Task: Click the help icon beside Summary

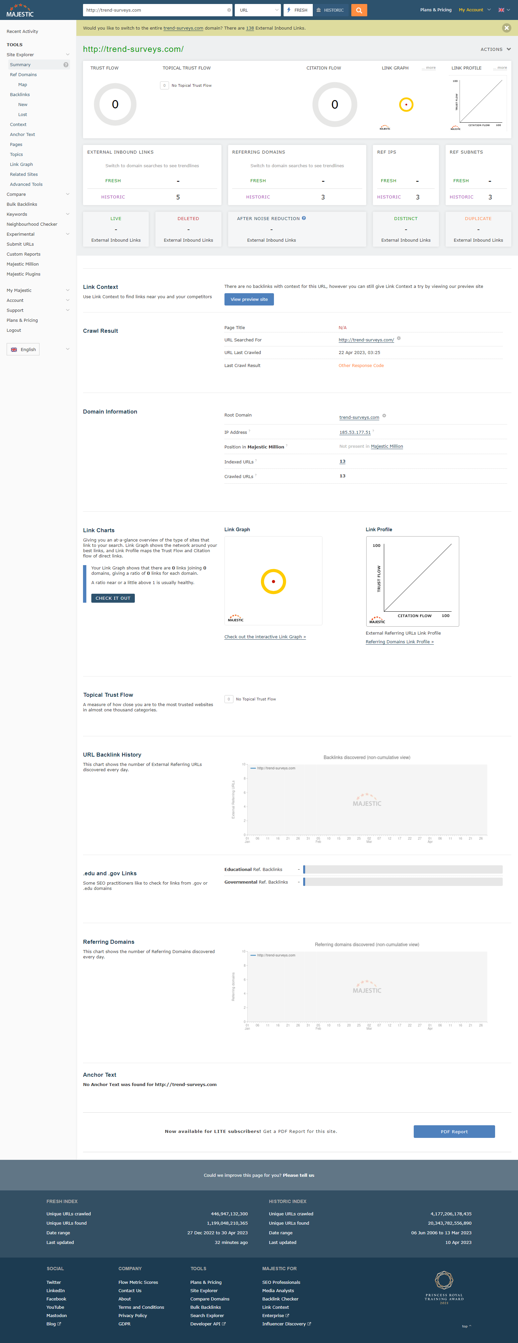Action: pyautogui.click(x=66, y=64)
